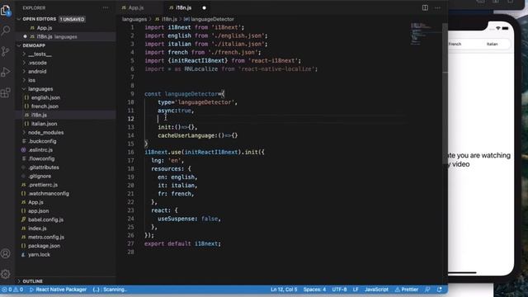Viewport: 528px width, 297px height.
Task: Switch to the App.js editor tab
Action: (x=136, y=7)
